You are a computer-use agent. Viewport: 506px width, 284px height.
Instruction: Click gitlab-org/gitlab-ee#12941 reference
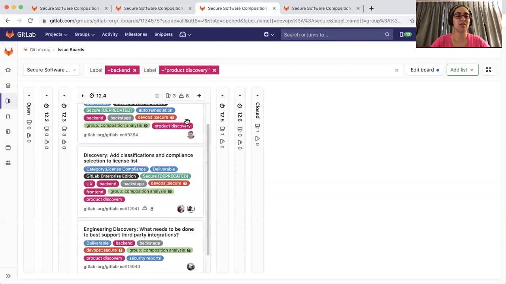(111, 209)
